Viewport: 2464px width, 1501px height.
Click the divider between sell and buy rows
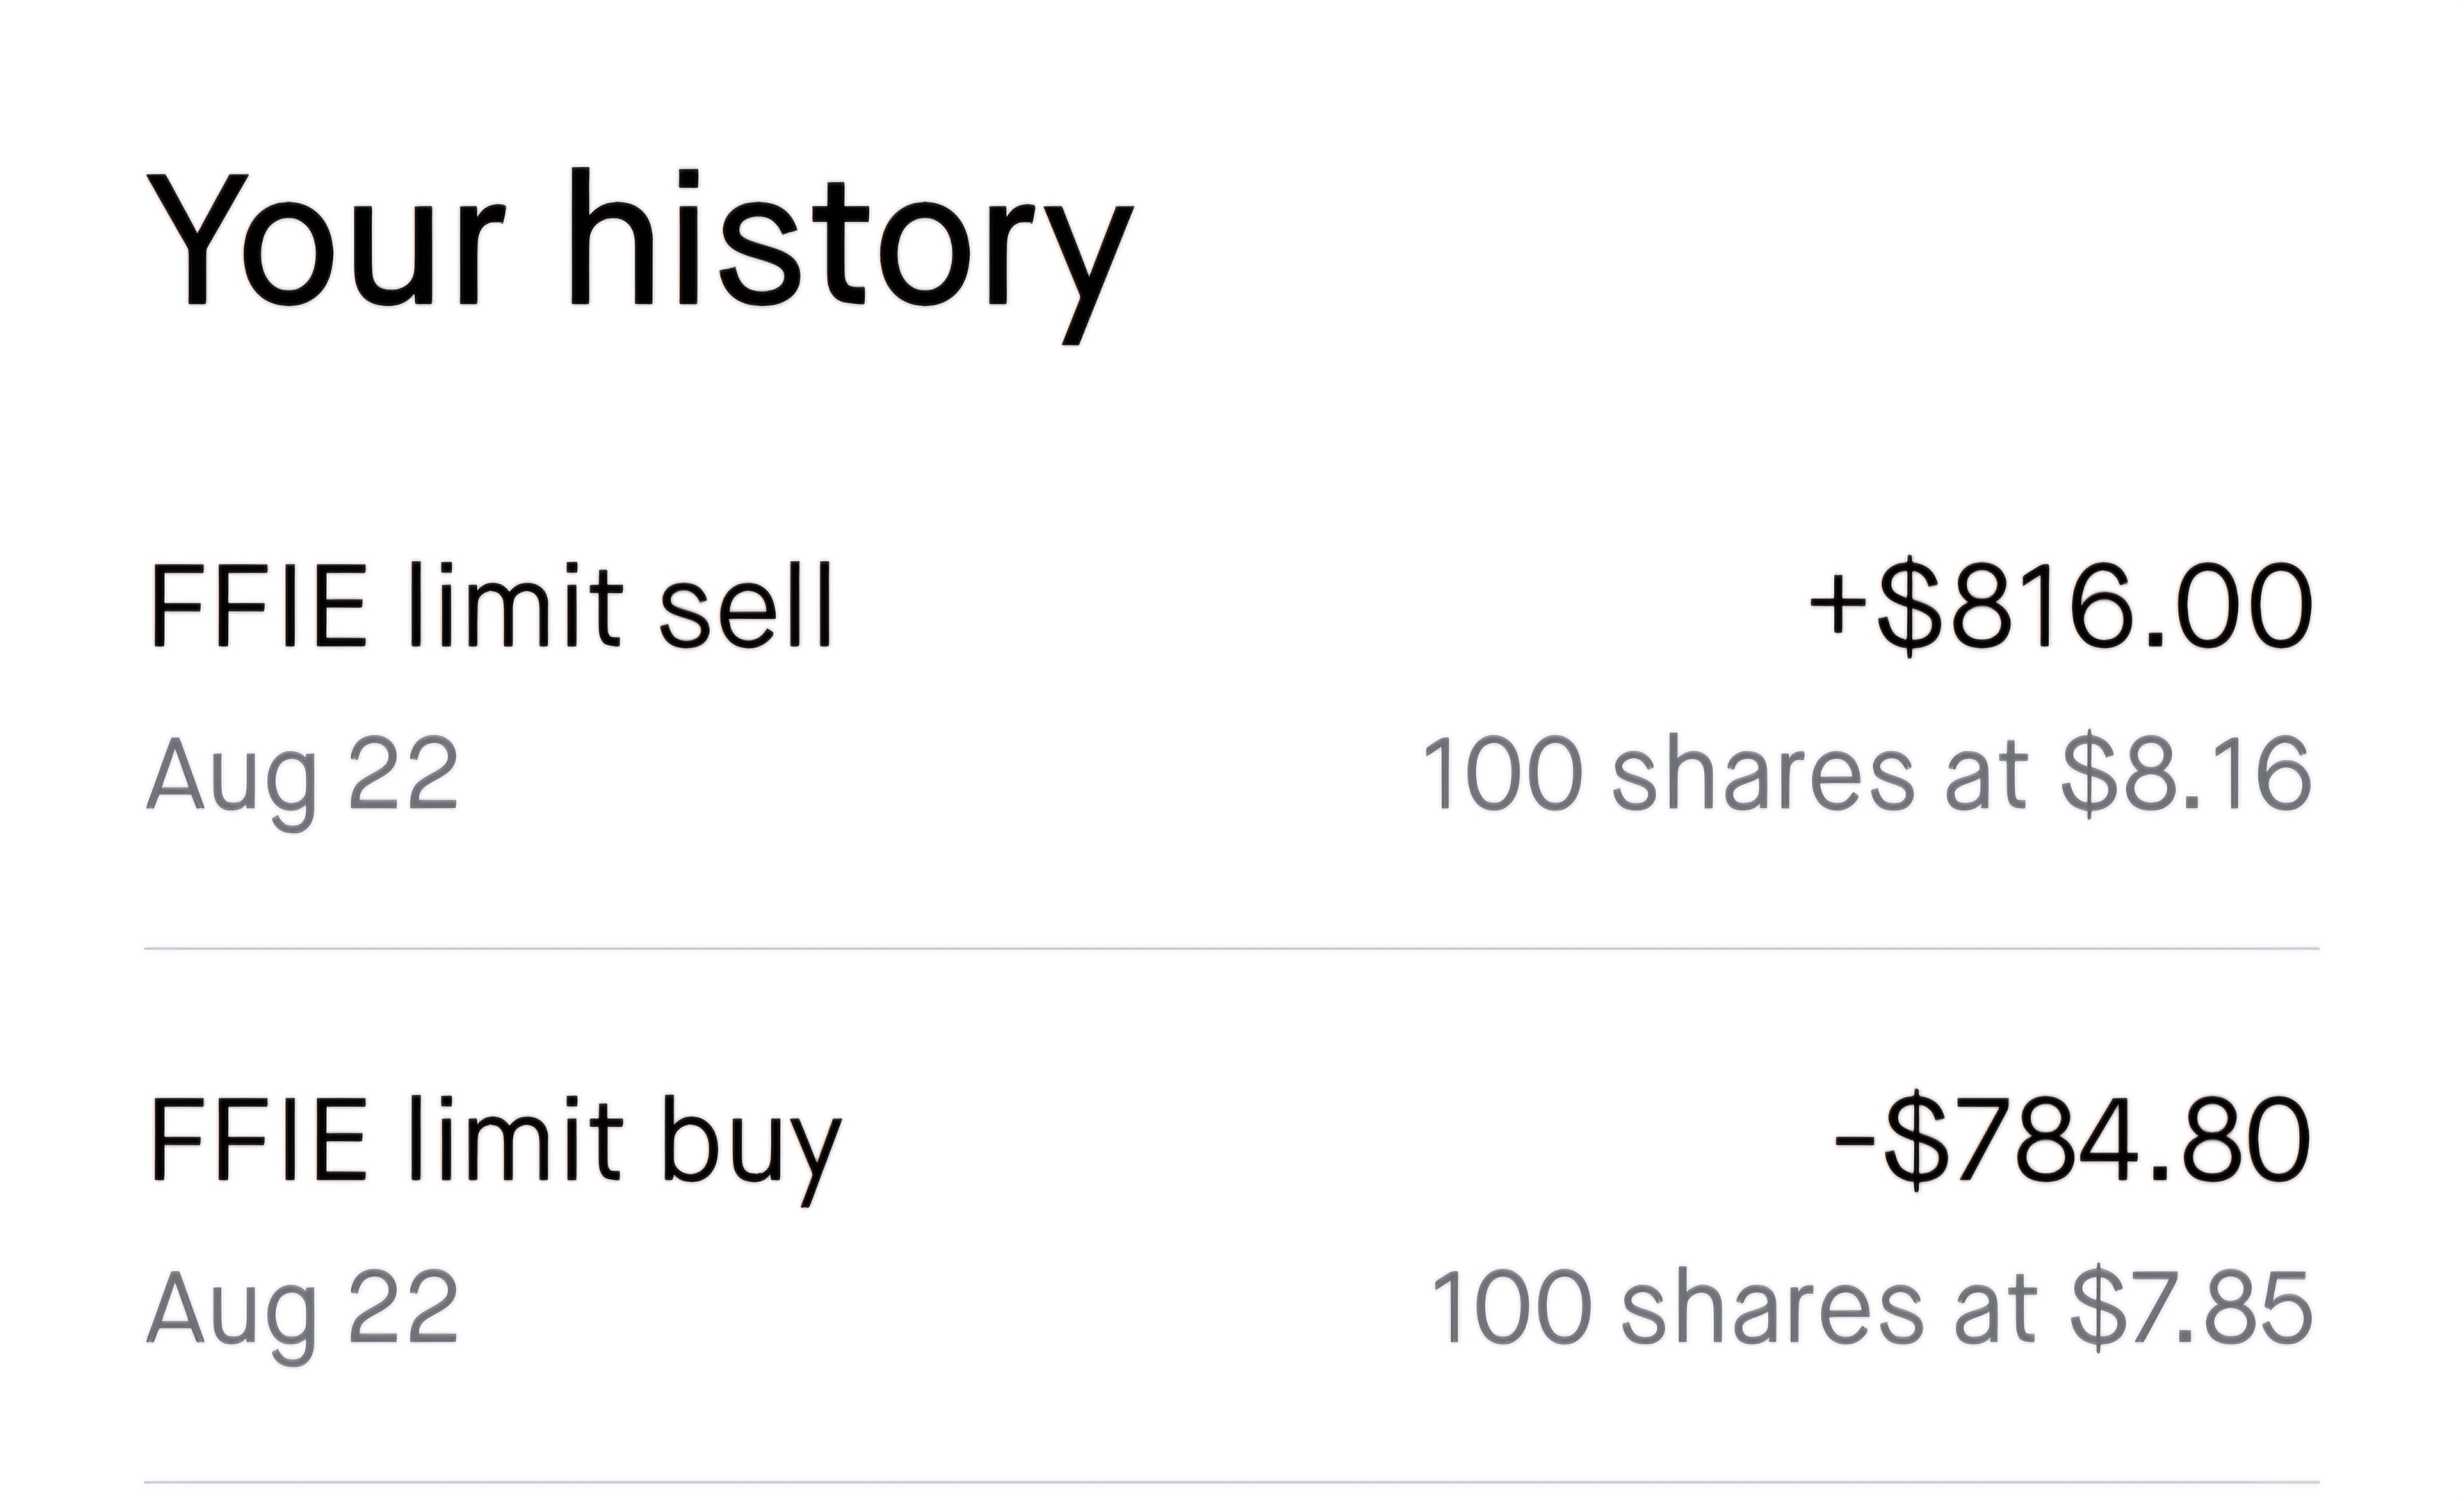point(1230,947)
